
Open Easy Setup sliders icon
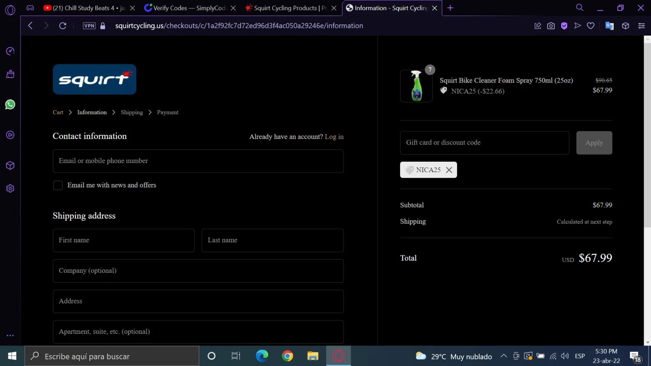(x=641, y=26)
